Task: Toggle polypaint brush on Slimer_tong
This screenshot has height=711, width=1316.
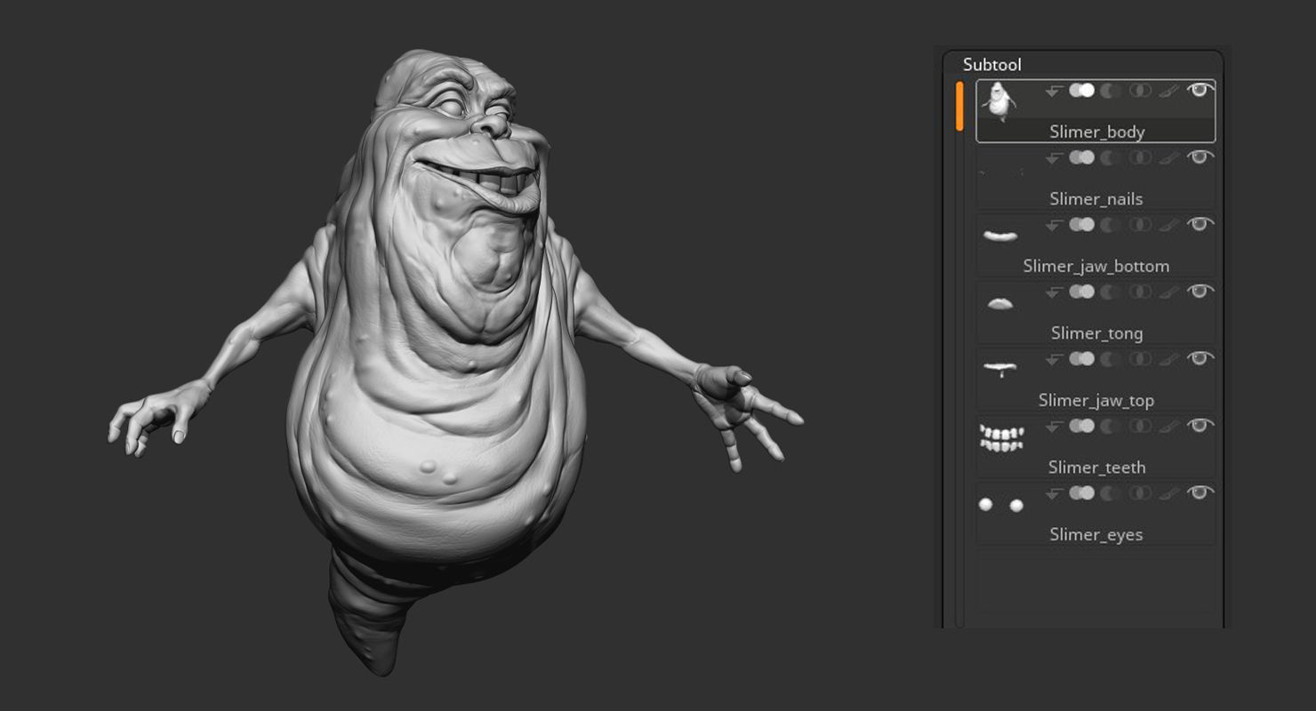Action: pos(1169,292)
